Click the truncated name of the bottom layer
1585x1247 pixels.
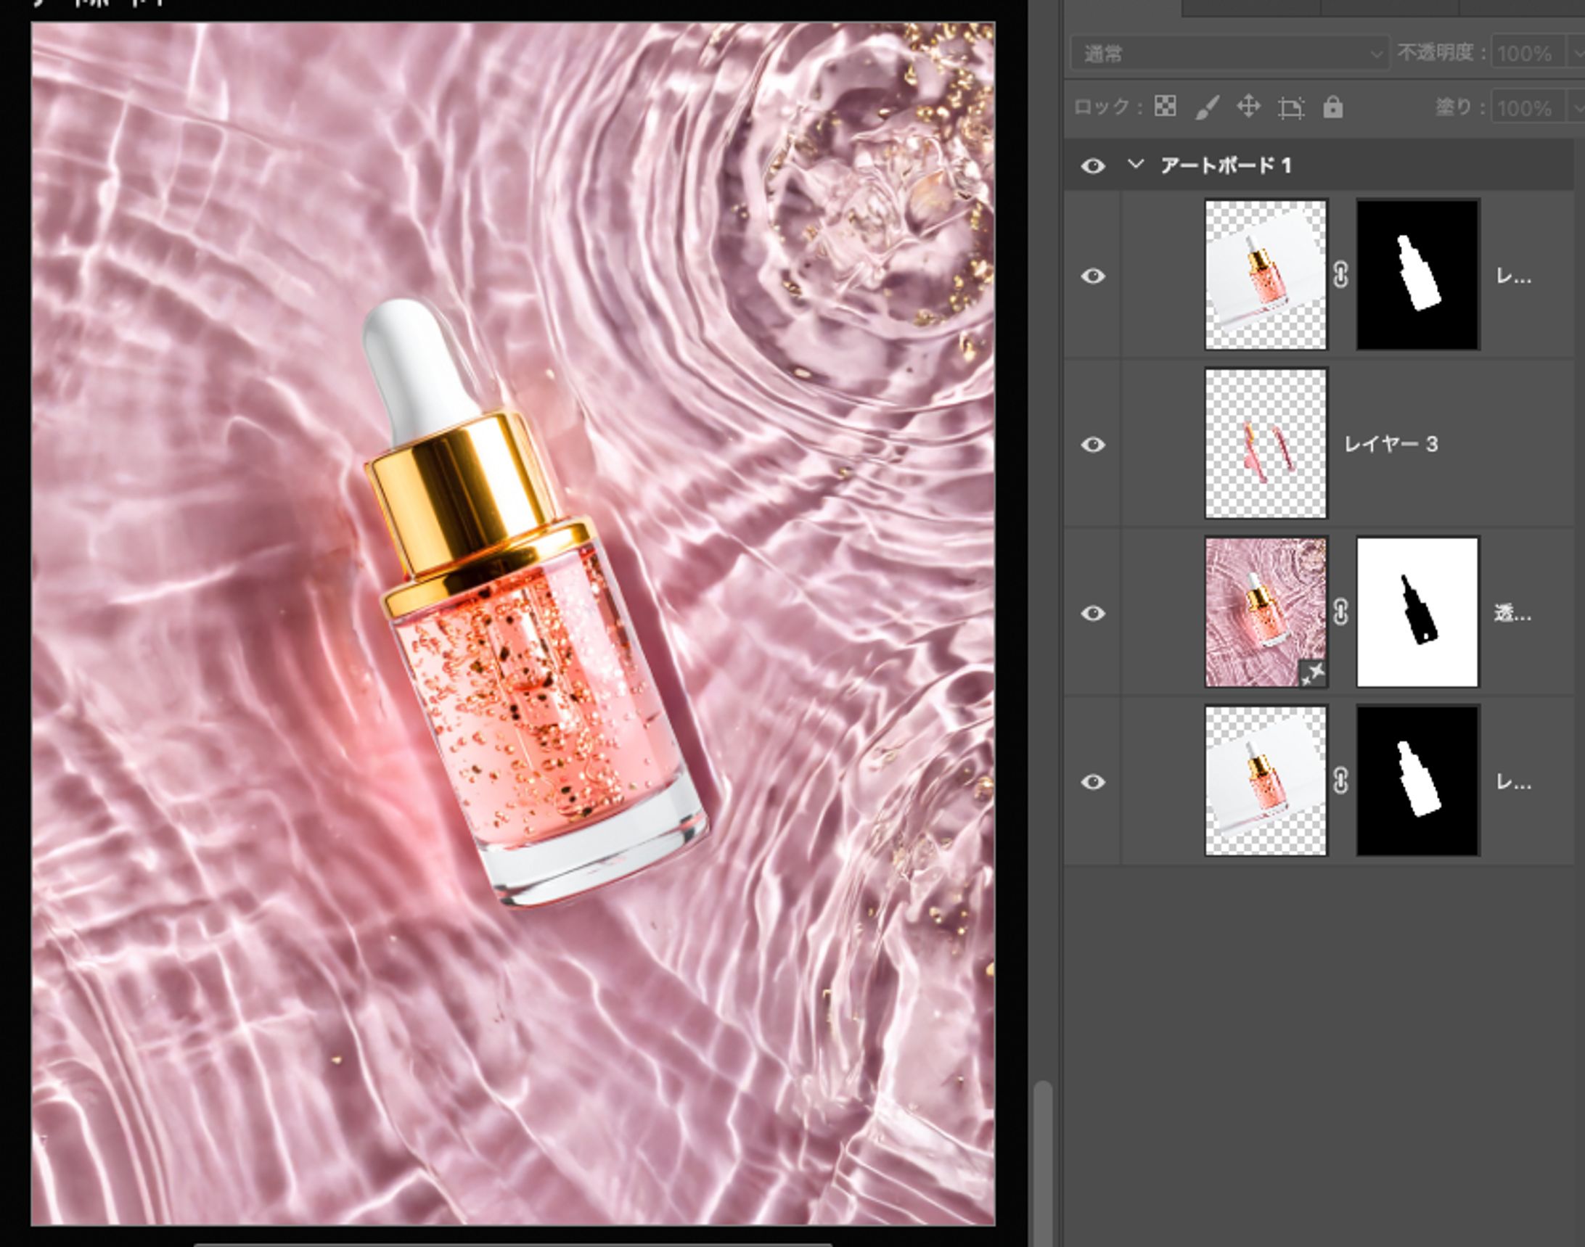tap(1513, 783)
